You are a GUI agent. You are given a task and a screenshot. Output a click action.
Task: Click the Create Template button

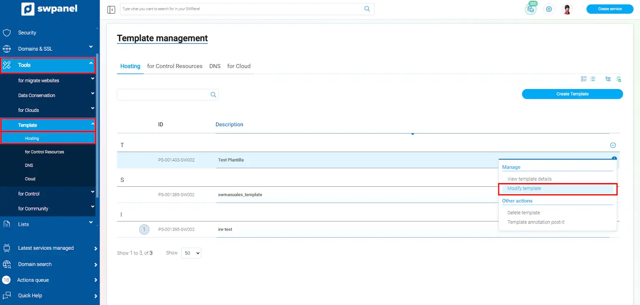pyautogui.click(x=572, y=94)
